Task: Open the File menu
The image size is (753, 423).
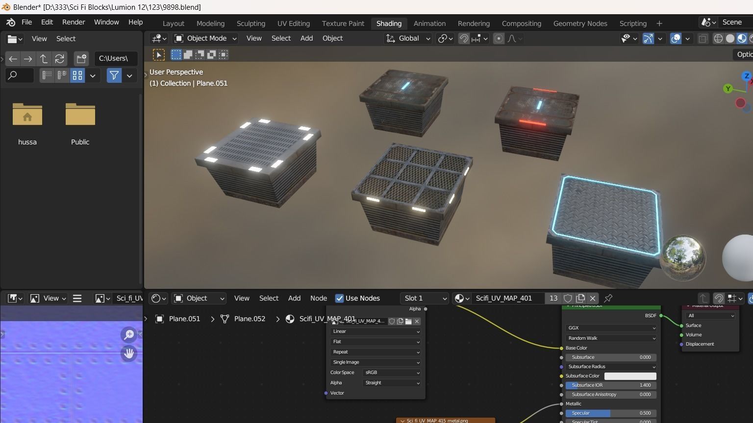Action: [x=26, y=23]
